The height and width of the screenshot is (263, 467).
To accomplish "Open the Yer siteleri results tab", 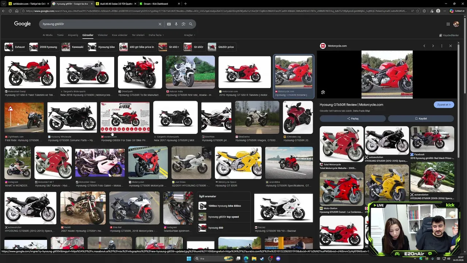I will point(138,35).
